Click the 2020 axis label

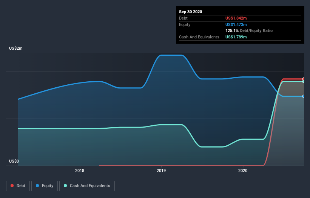click(x=243, y=171)
